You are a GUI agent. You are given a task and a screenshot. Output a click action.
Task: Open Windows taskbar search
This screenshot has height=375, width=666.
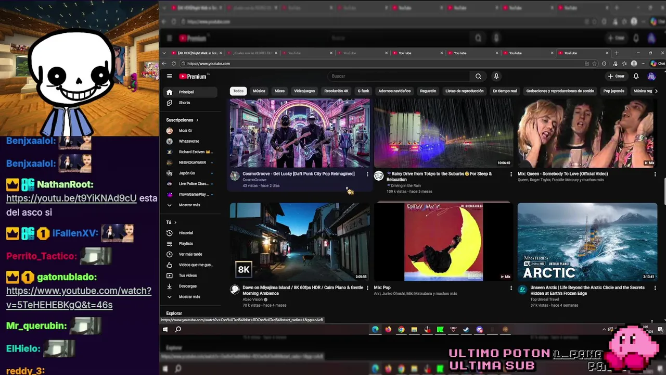(x=178, y=329)
